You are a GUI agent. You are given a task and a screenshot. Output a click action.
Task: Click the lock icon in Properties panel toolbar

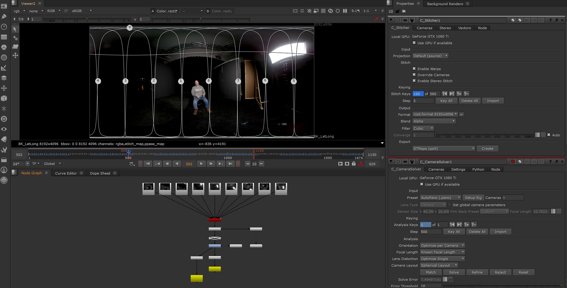click(397, 11)
